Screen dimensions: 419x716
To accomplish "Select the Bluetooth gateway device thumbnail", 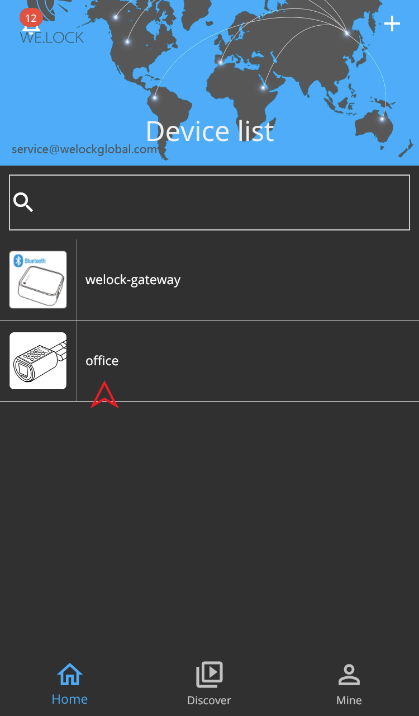I will 38,280.
